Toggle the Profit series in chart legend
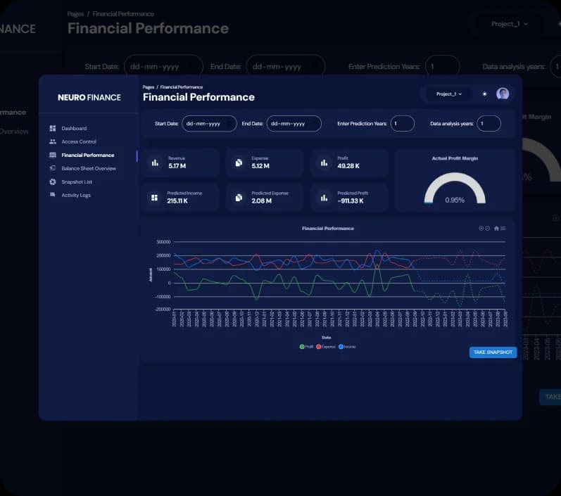 [306, 347]
